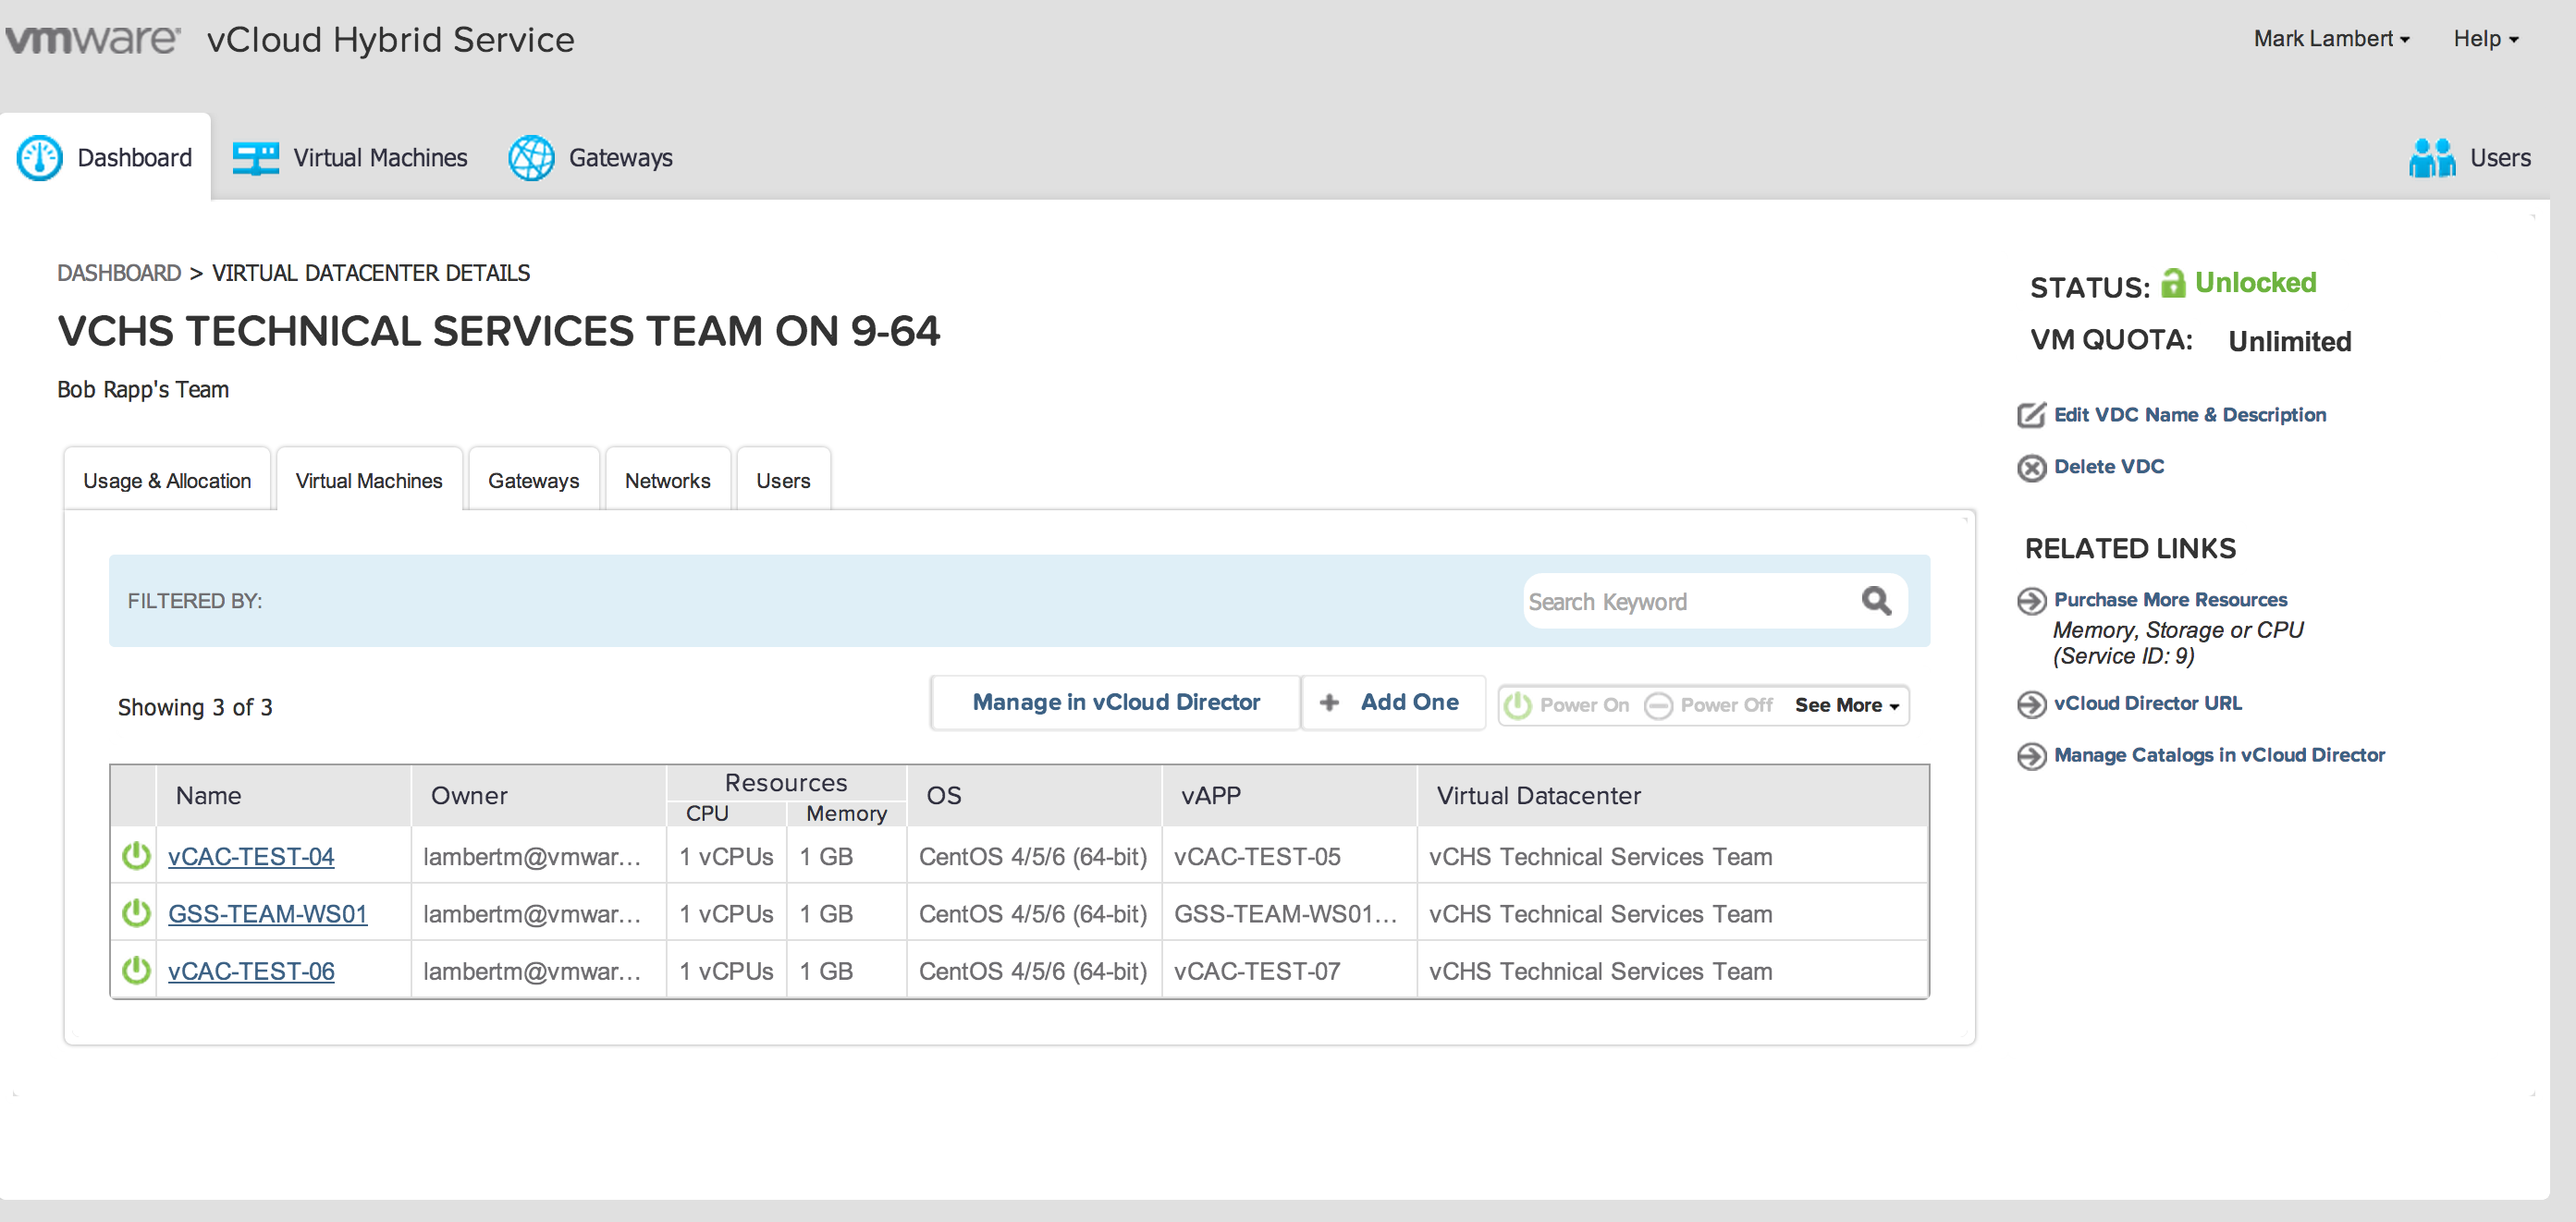Open the See More actions dropdown

[x=1846, y=705]
